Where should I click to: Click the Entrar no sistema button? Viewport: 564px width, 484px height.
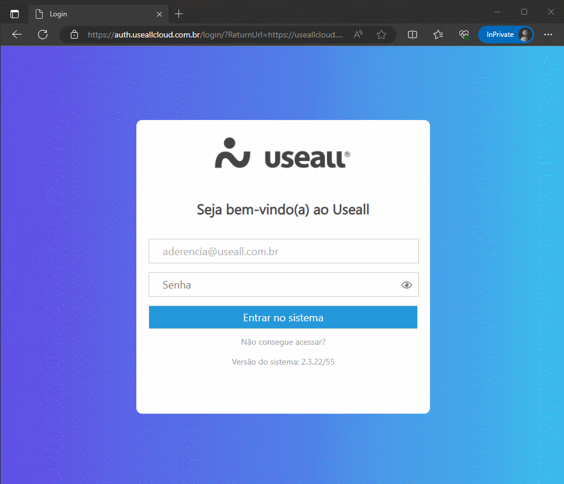(x=283, y=318)
